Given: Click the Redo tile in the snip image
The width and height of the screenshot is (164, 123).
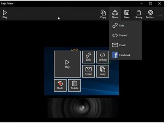Looking at the screenshot, I should click(x=60, y=85).
